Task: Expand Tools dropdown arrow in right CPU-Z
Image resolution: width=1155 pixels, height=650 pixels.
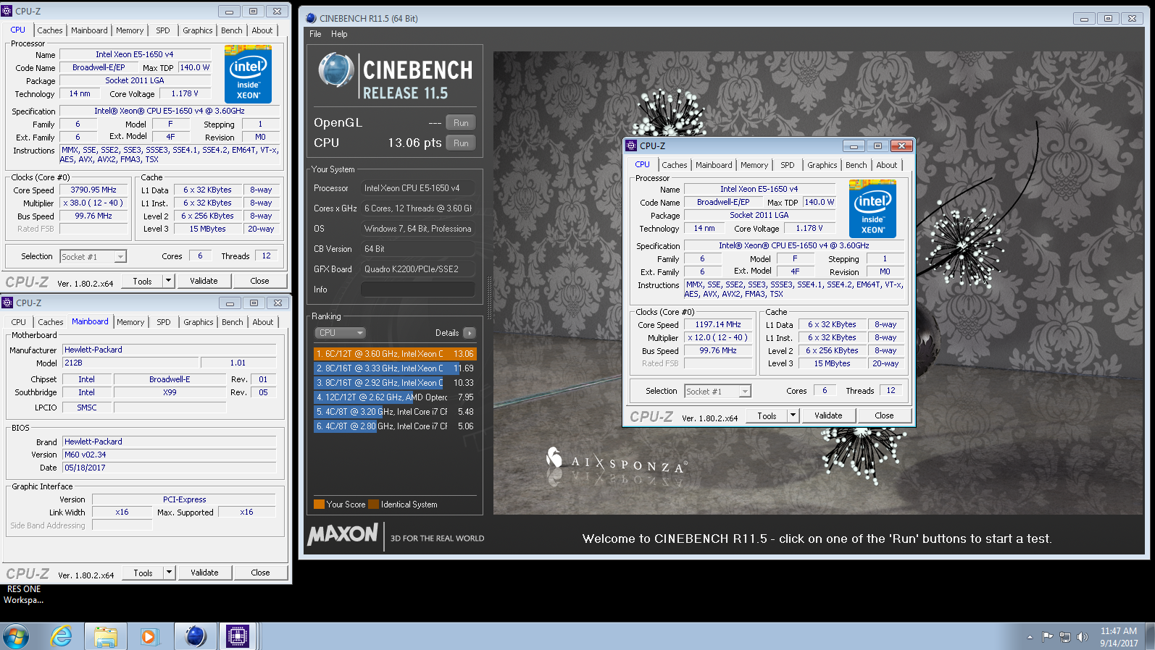Action: click(793, 415)
